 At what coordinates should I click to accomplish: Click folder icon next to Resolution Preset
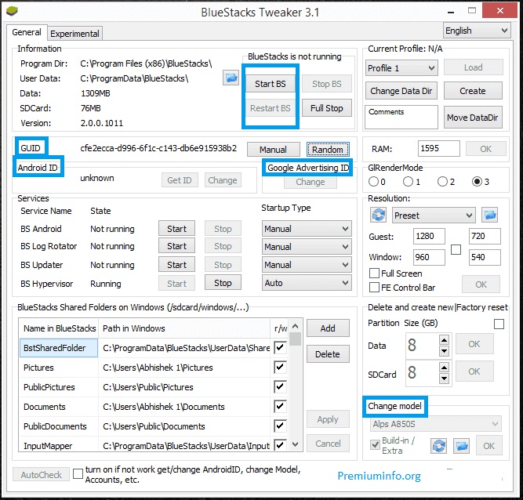489,215
